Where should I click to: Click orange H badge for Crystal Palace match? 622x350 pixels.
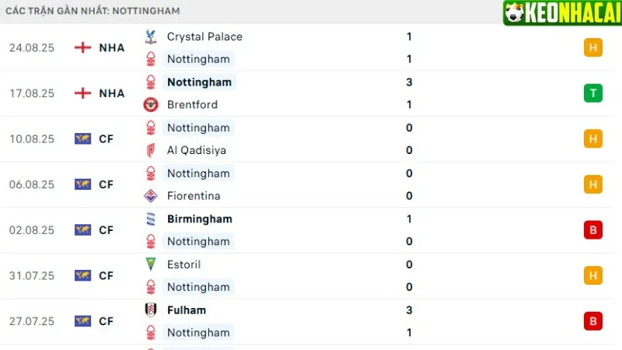(593, 47)
